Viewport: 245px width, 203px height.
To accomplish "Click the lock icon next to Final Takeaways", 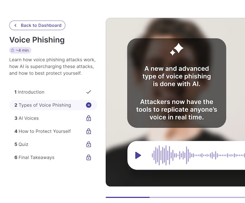I will coord(89,157).
